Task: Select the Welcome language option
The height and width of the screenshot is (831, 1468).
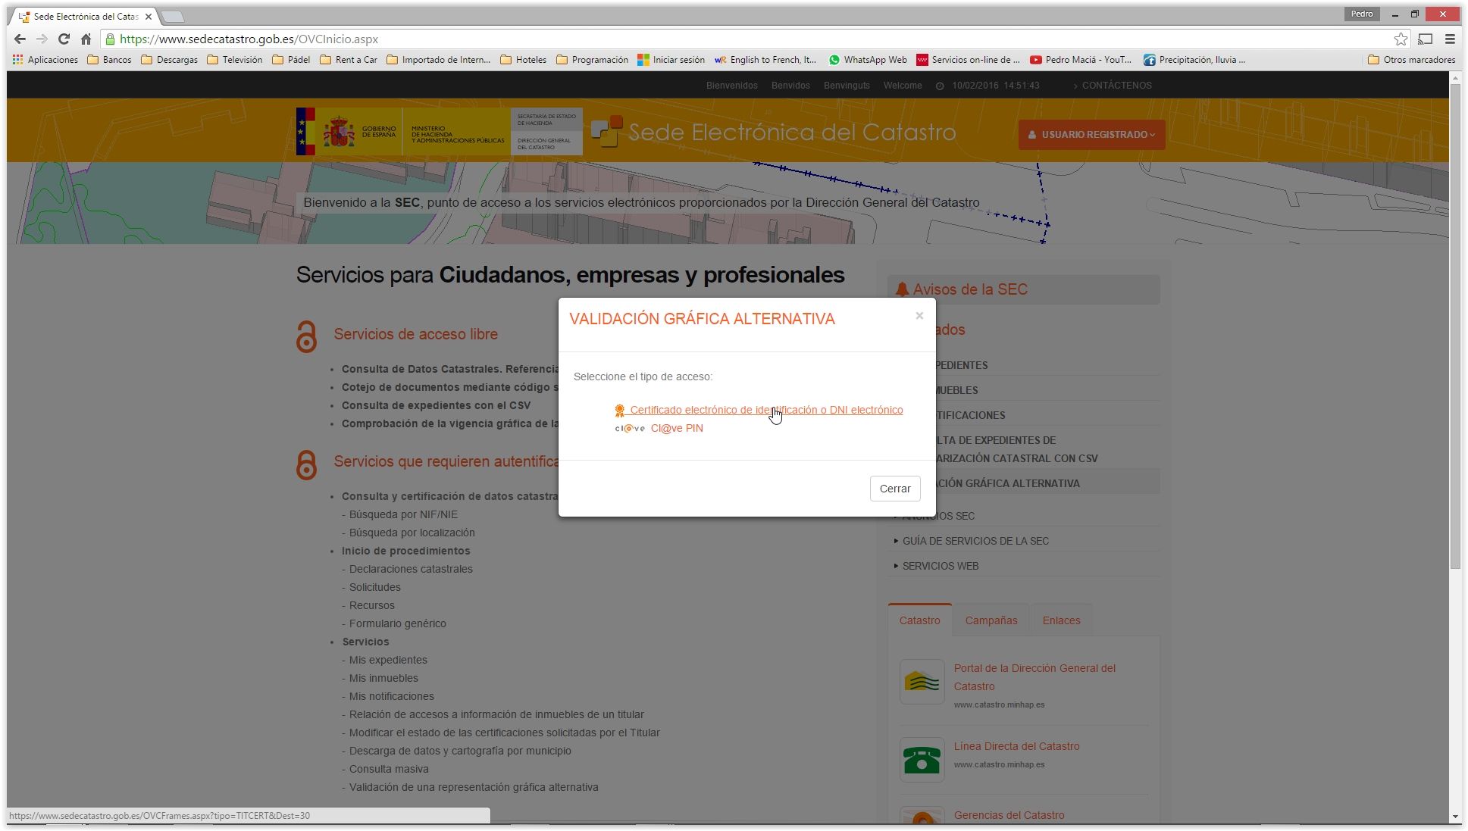Action: [x=902, y=86]
